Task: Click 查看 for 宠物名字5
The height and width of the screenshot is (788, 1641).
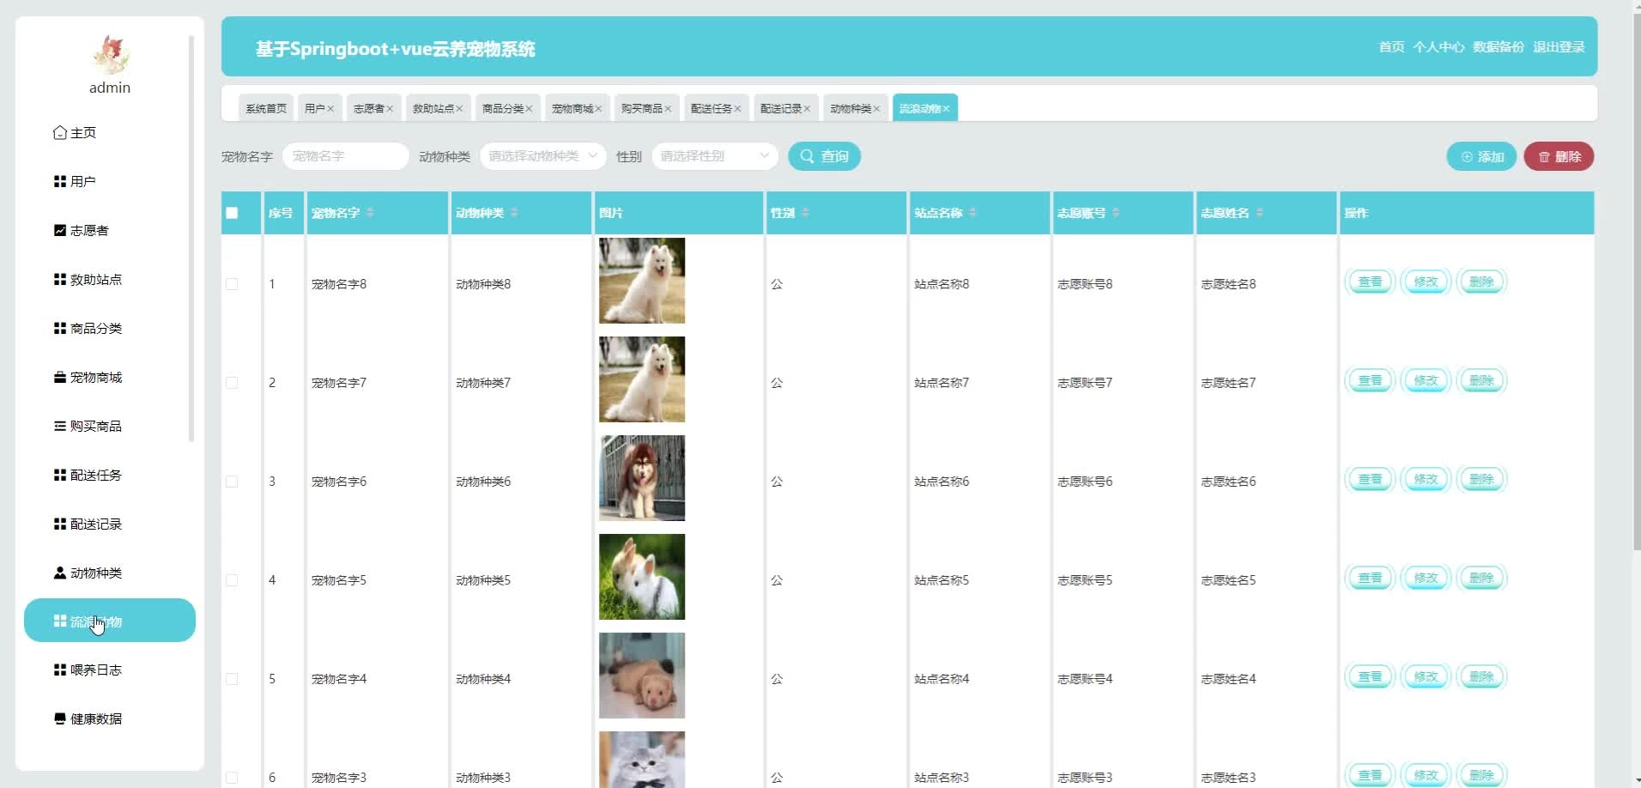Action: click(1370, 579)
